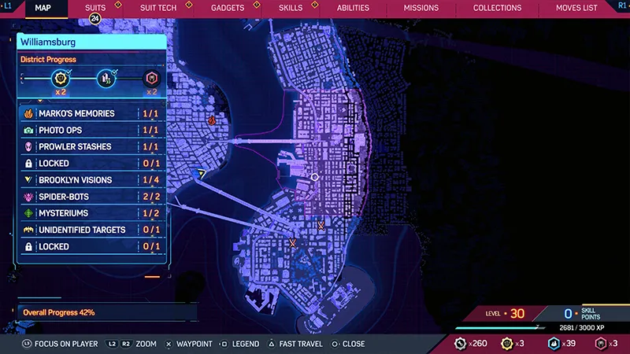Open the Suits tab
The height and width of the screenshot is (354, 630).
tap(95, 8)
